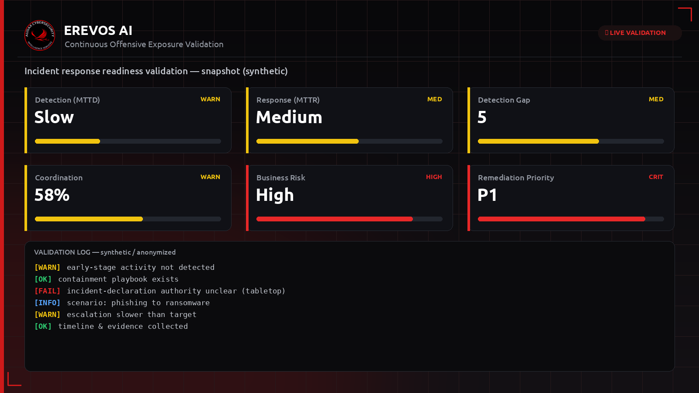Select log line escalation slower than target

point(116,314)
